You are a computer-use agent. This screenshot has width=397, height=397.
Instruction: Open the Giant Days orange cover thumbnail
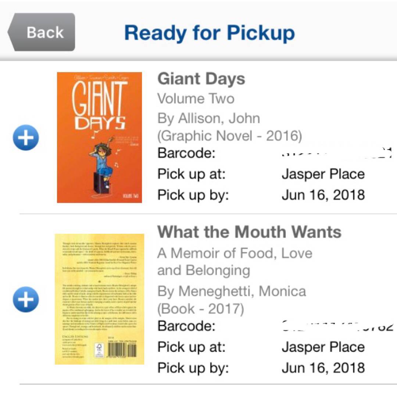point(99,137)
